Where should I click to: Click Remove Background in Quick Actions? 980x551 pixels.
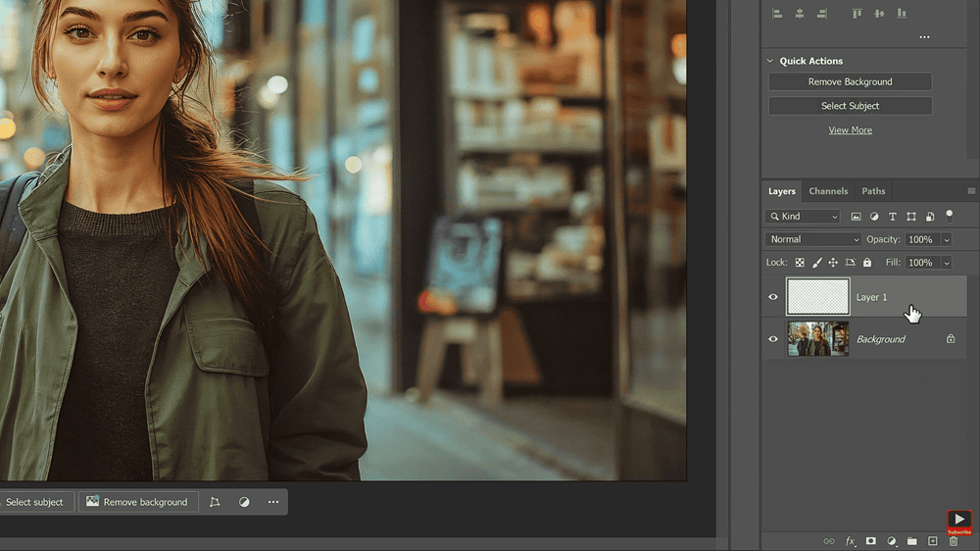pyautogui.click(x=850, y=82)
